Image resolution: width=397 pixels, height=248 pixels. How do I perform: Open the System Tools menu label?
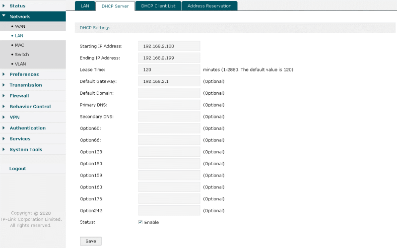26,150
